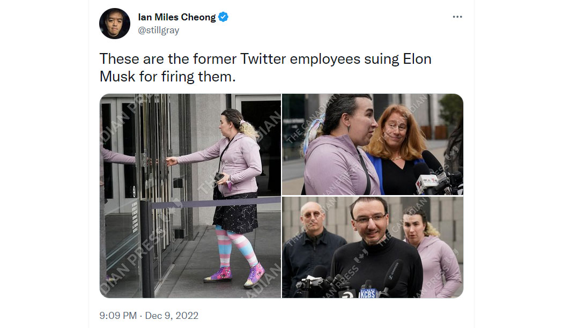Open the tweet's three-dot more options menu
Viewport: 563px width, 328px height.
[x=457, y=17]
